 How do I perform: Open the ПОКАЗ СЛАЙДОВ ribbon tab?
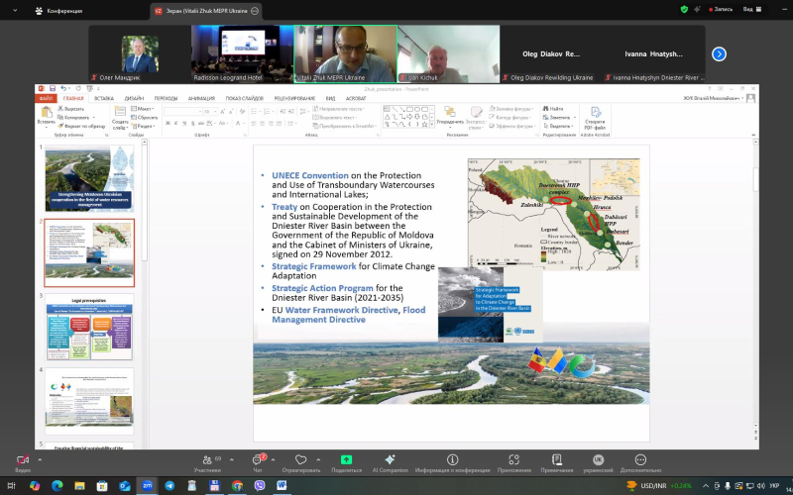click(244, 98)
